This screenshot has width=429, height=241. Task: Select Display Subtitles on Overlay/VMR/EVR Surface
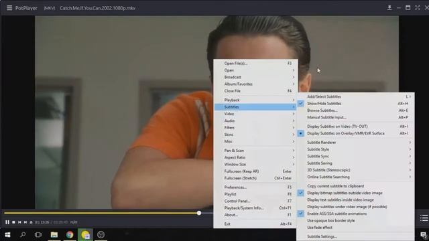355,133
